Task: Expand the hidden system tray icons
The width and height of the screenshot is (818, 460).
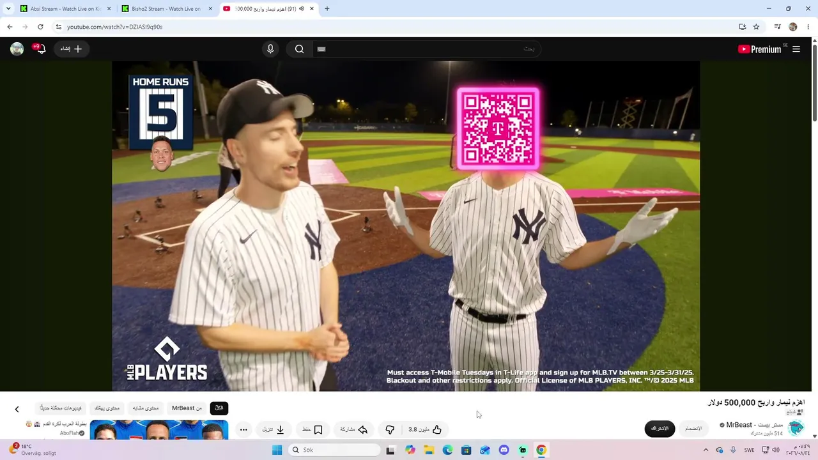Action: 706,450
